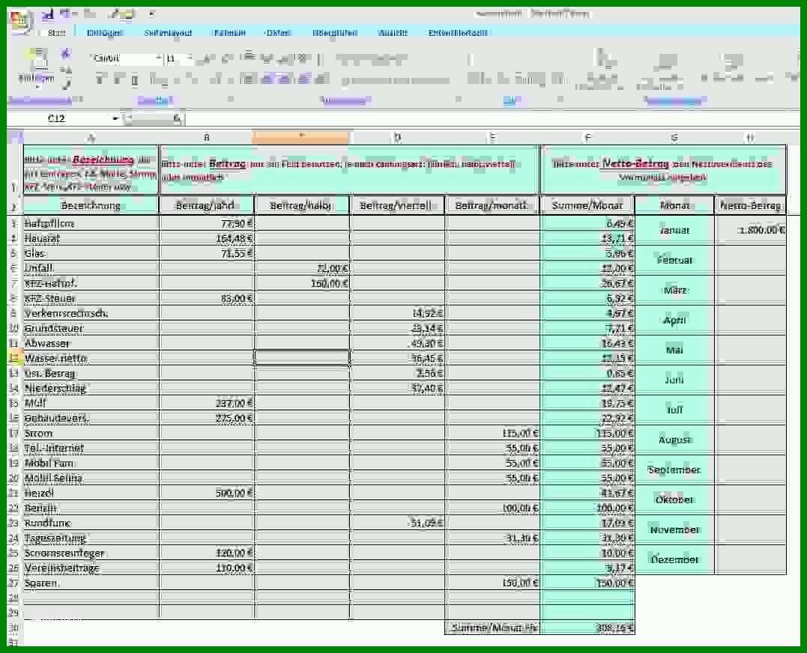This screenshot has width=807, height=653.
Task: Click the Format Painter brush icon
Action: pyautogui.click(x=65, y=83)
